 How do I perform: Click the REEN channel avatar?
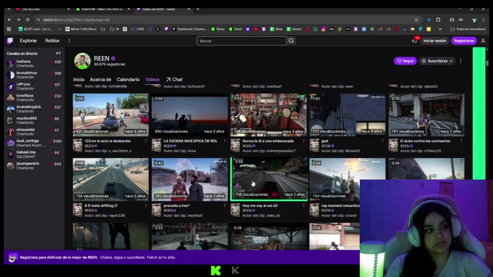click(x=82, y=61)
